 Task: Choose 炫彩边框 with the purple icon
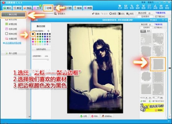coord(11,29)
